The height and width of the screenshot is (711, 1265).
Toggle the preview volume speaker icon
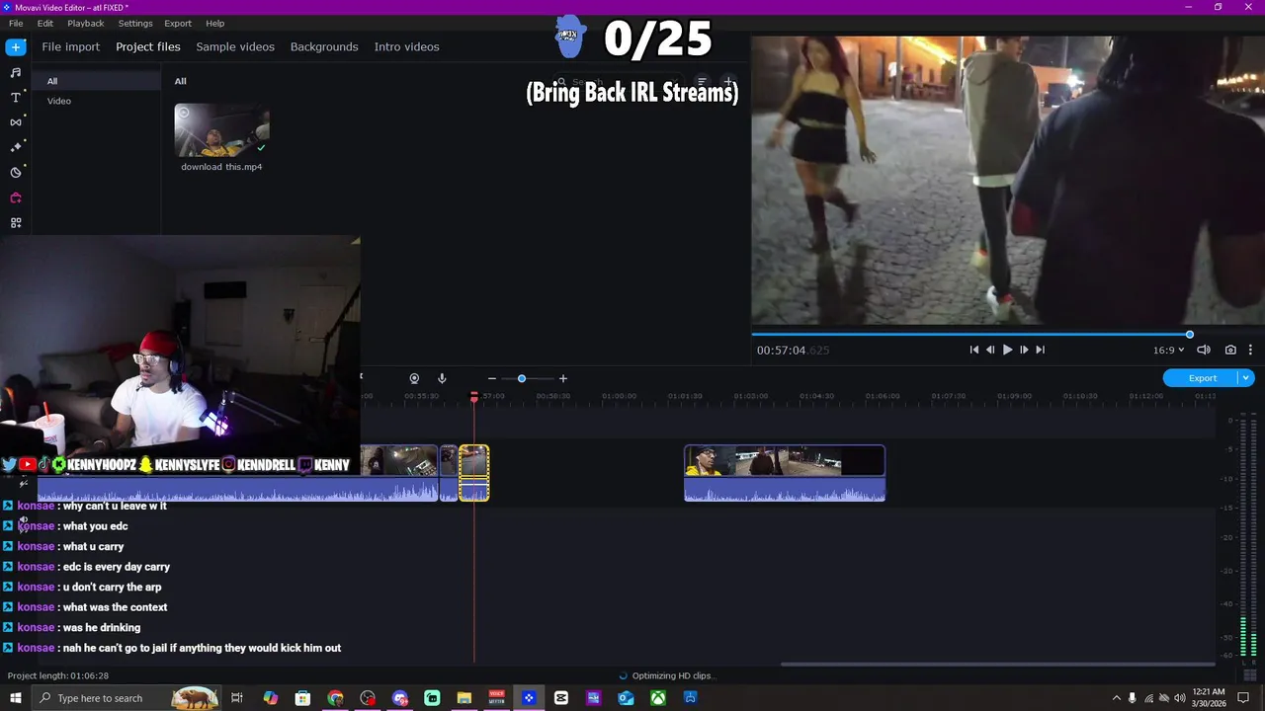click(x=1204, y=350)
